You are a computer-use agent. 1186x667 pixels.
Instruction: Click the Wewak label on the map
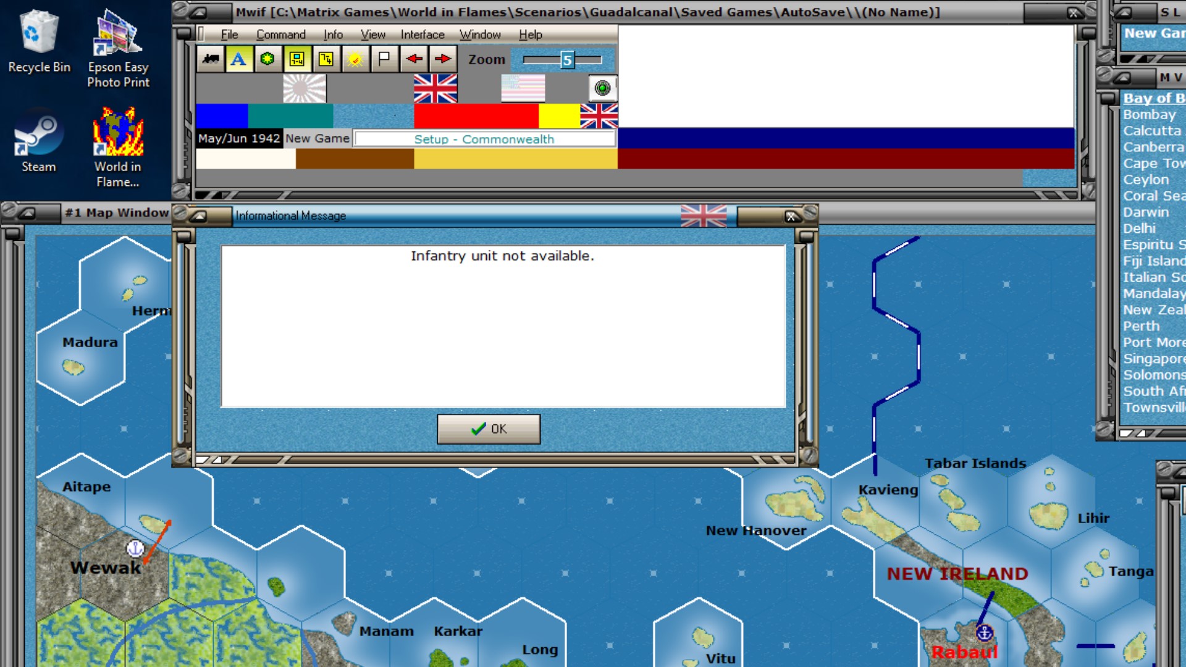coord(105,568)
